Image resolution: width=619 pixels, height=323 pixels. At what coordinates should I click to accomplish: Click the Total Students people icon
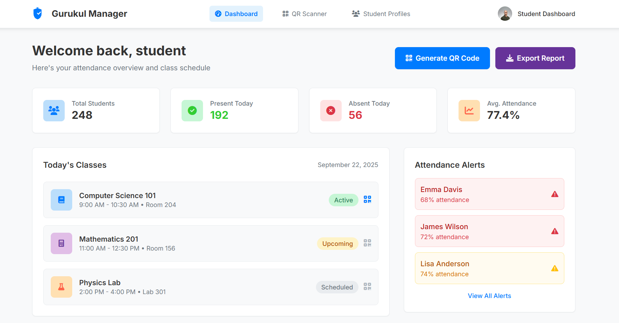pos(54,110)
